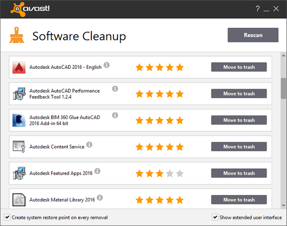Click the orange broom cleanup icon
The width and height of the screenshot is (287, 226).
click(17, 35)
